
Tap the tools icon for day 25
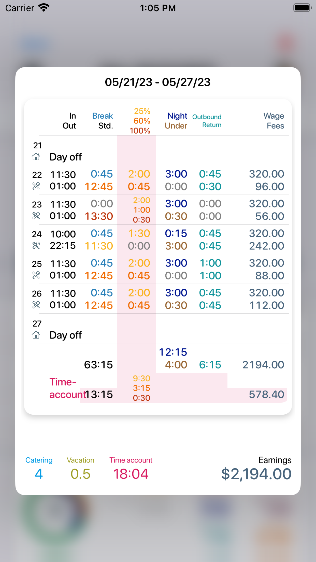click(x=36, y=275)
